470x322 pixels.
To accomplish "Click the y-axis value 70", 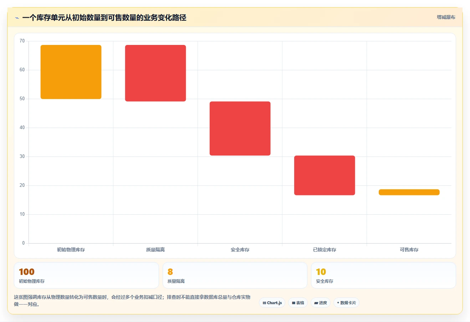I will [x=22, y=41].
